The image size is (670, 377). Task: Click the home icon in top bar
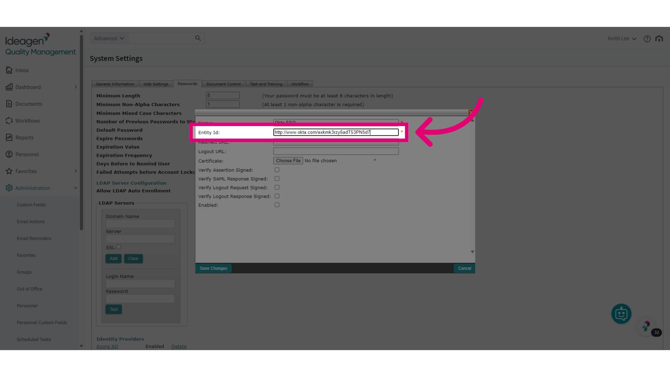[x=659, y=38]
